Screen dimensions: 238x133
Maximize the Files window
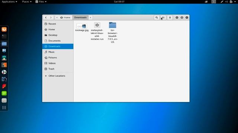point(182,17)
